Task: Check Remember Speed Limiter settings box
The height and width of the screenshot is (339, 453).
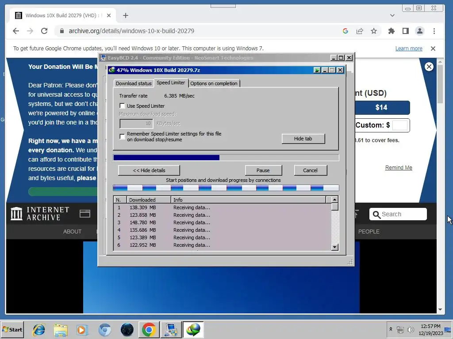Action: pyautogui.click(x=122, y=136)
